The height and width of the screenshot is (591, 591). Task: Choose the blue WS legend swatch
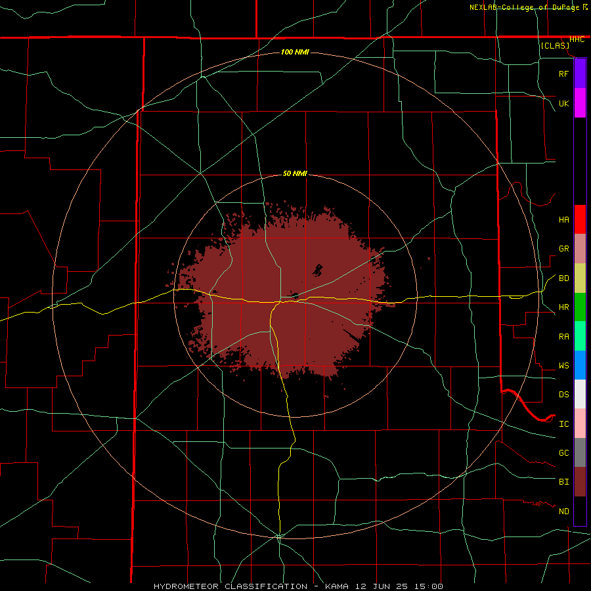[580, 365]
